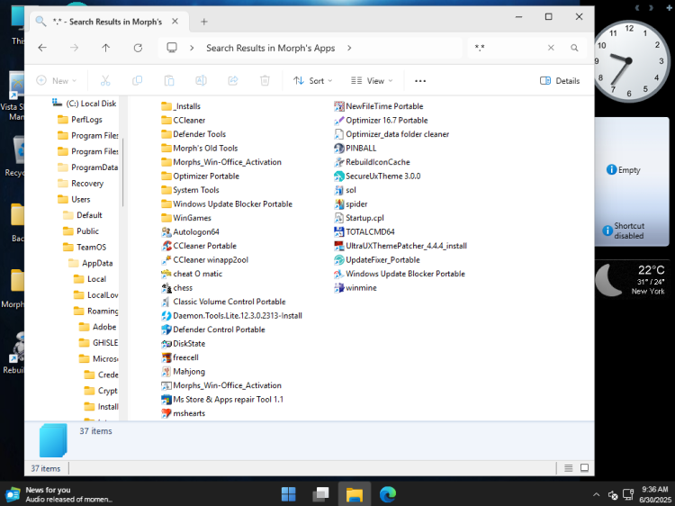Open the Morph's Old Tools folder
Screen dimensions: 675x506
[x=200, y=149]
